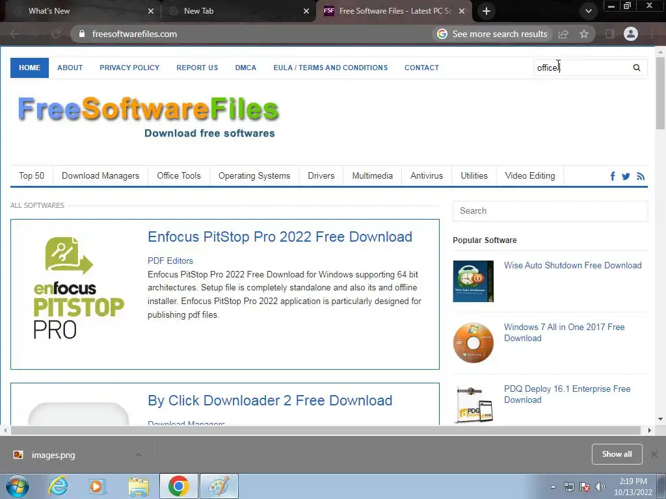This screenshot has height=499, width=666.
Task: Click the magnifier search icon in header
Action: click(x=637, y=68)
